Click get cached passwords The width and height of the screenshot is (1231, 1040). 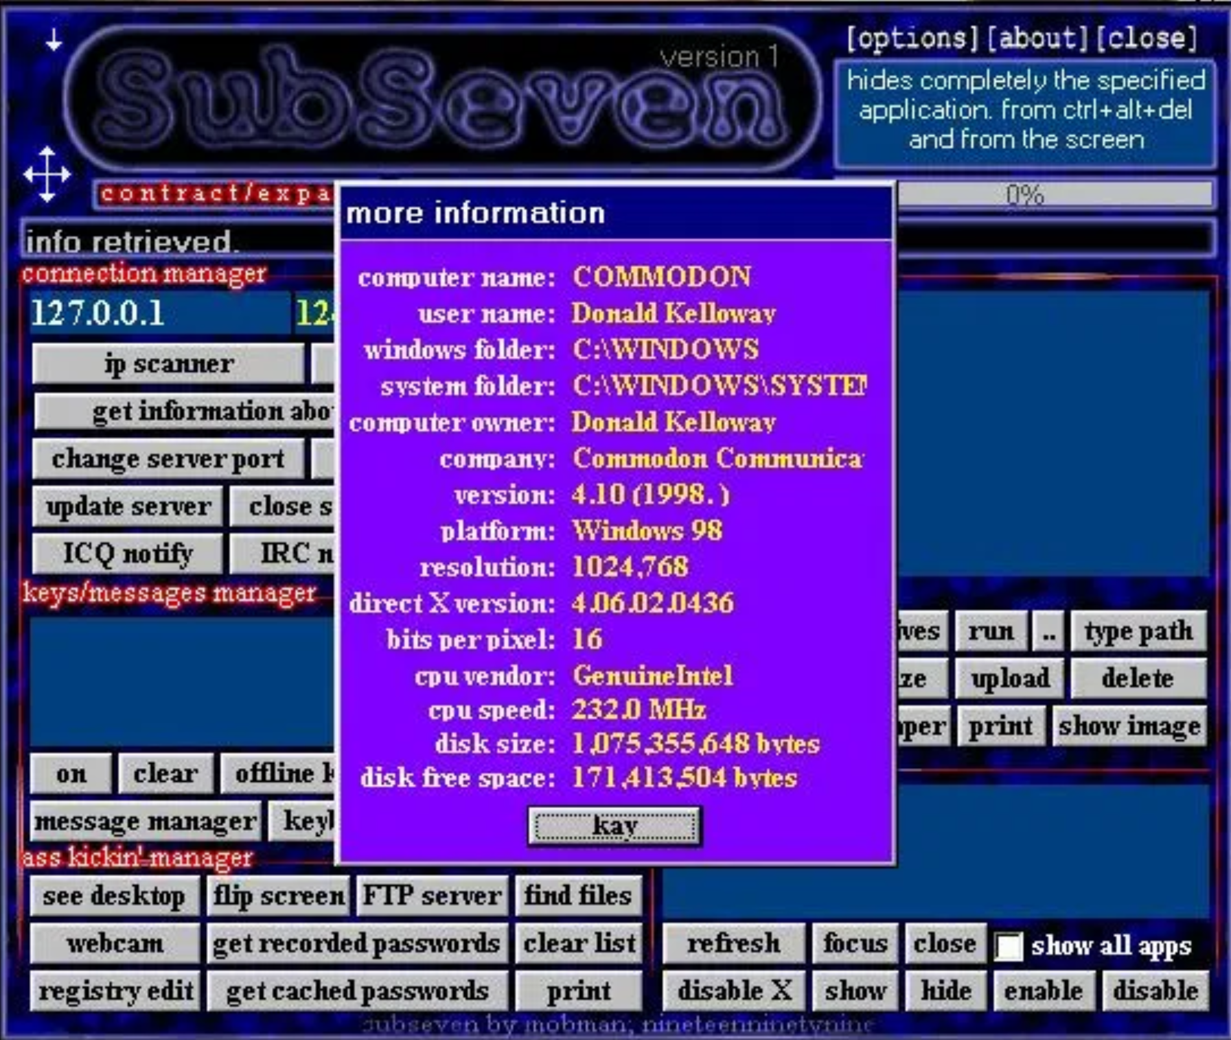point(357,991)
